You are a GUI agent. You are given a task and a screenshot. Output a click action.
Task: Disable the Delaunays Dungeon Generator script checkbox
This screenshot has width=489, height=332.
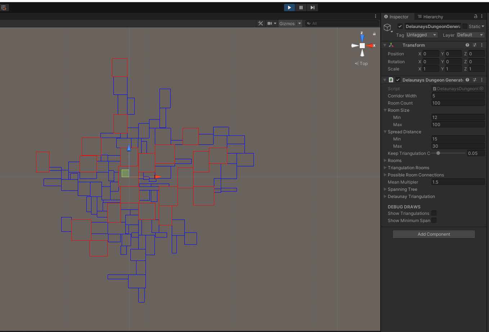pos(398,80)
